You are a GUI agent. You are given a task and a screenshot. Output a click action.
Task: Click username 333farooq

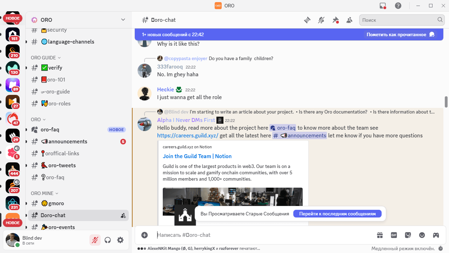[x=170, y=67]
